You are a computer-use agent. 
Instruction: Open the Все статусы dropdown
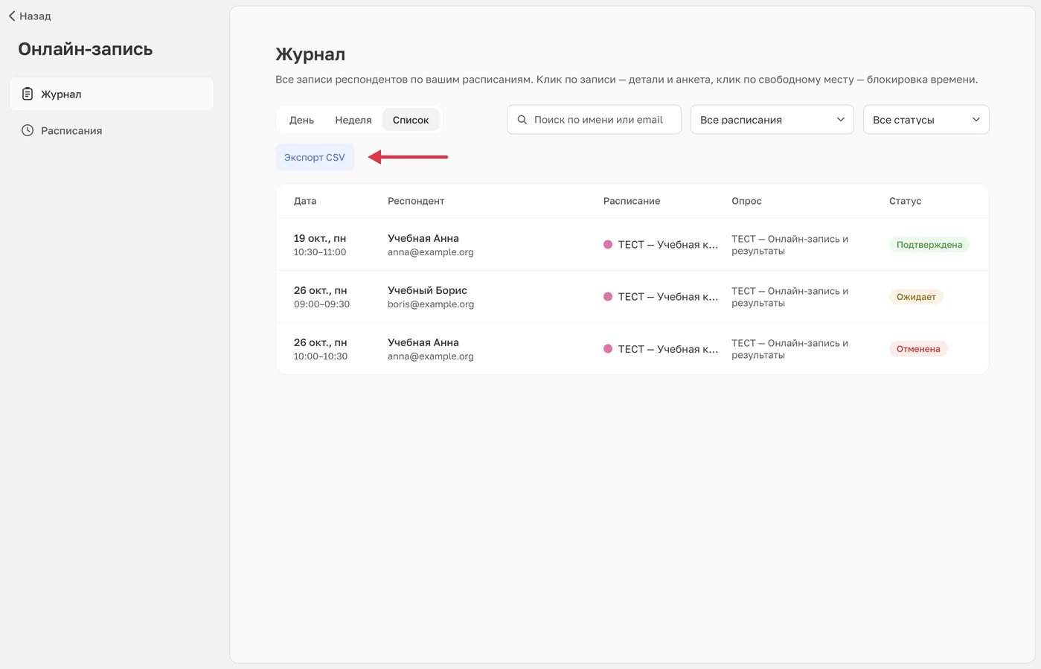click(926, 120)
